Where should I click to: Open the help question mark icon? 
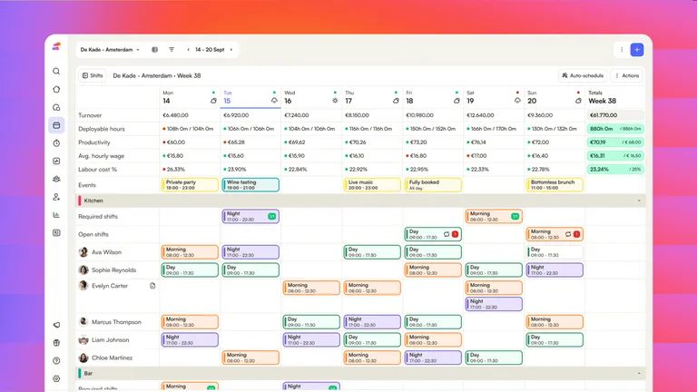[56, 361]
